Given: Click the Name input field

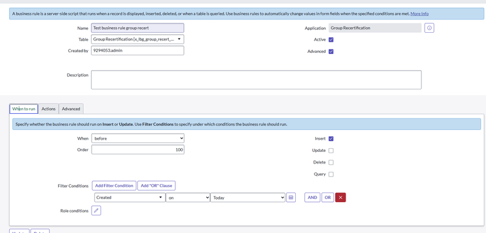Looking at the screenshot, I should 138,28.
